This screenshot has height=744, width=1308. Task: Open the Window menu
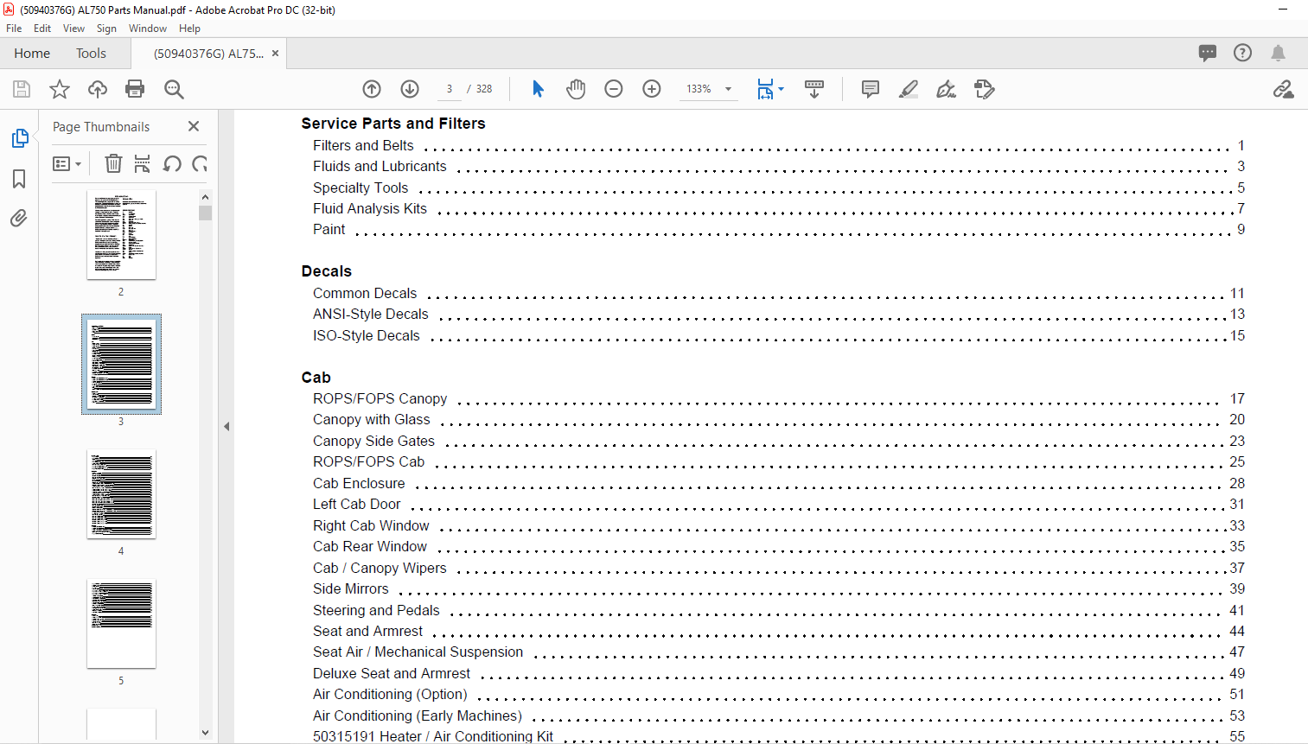pyautogui.click(x=148, y=29)
